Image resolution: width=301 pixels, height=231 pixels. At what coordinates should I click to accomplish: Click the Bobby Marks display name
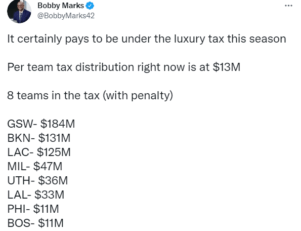[61, 6]
